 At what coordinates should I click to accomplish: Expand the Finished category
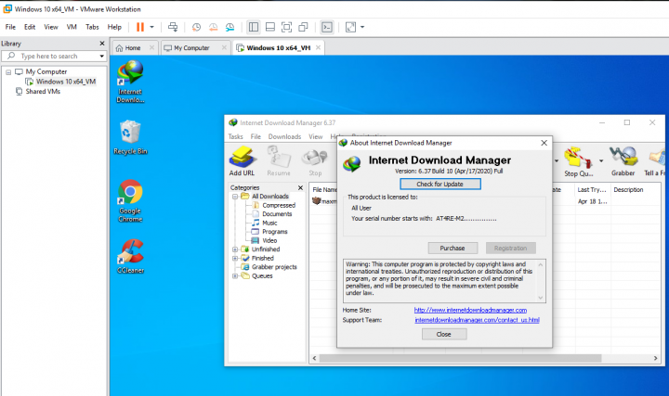(235, 259)
